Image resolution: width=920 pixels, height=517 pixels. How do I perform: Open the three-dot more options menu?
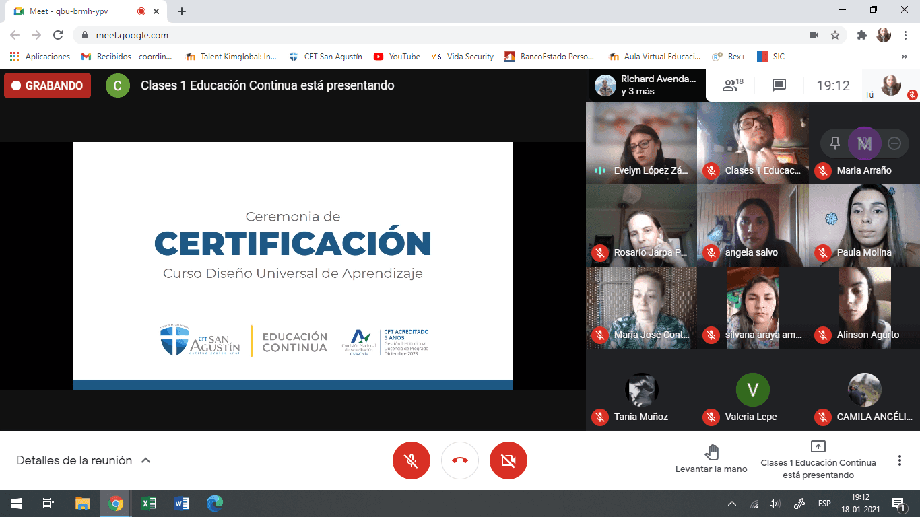click(x=899, y=460)
